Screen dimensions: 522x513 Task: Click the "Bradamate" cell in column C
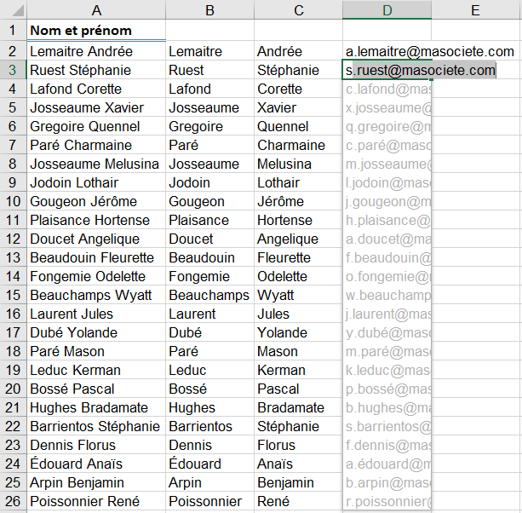298,407
